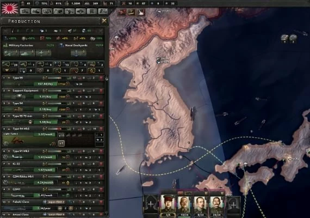Viewport: 310px width, 218px height.
Task: Click the war support indicator showing 91%
Action: 56,3
